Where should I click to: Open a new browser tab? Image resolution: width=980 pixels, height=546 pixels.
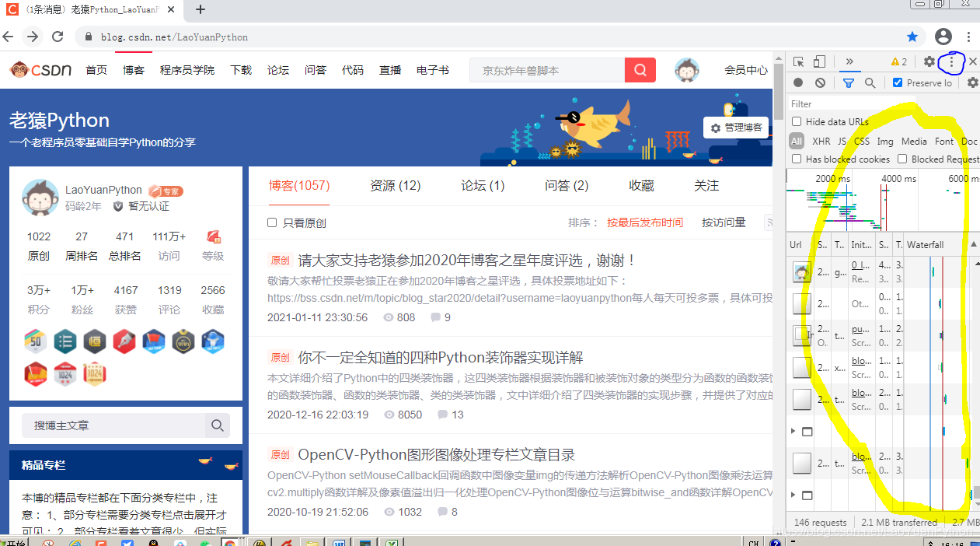pos(201,9)
